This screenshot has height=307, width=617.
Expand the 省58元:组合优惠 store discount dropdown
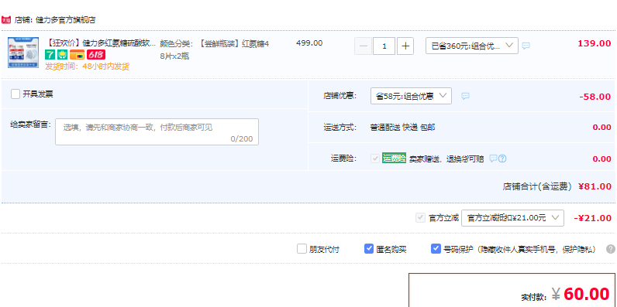(x=411, y=96)
